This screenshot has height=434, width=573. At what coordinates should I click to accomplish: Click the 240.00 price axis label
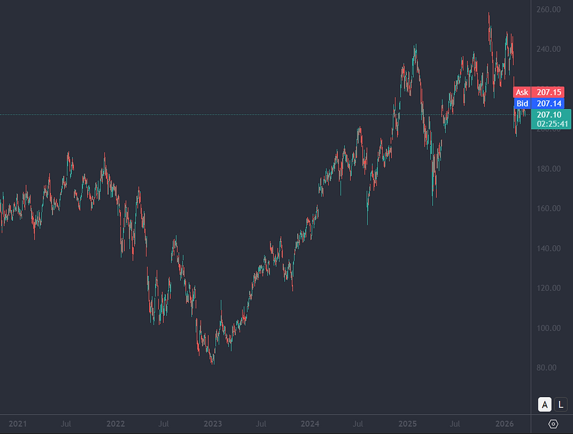point(548,49)
